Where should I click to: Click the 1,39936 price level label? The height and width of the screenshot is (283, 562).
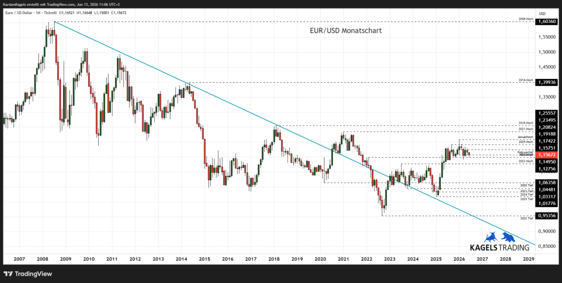tap(547, 82)
